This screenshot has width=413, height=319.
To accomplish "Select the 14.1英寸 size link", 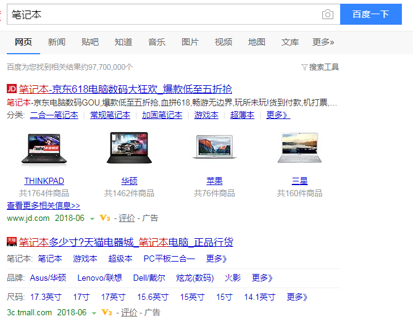I will pos(260,297).
